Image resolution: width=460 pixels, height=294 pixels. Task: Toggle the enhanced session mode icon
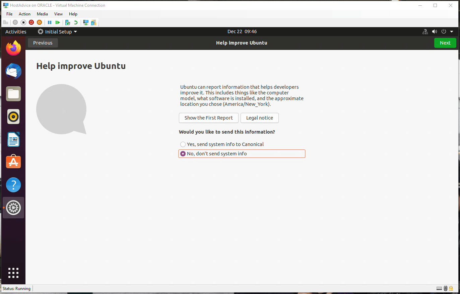(x=86, y=22)
